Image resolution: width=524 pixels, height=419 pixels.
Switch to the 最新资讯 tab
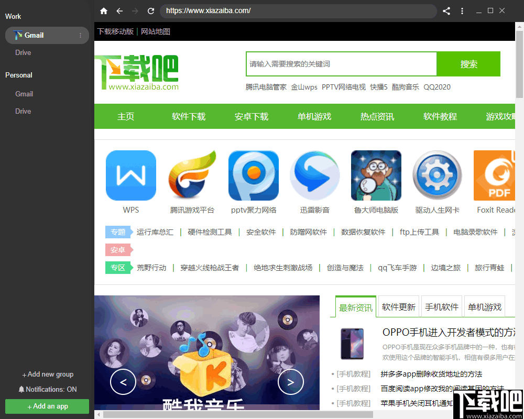[x=356, y=307]
